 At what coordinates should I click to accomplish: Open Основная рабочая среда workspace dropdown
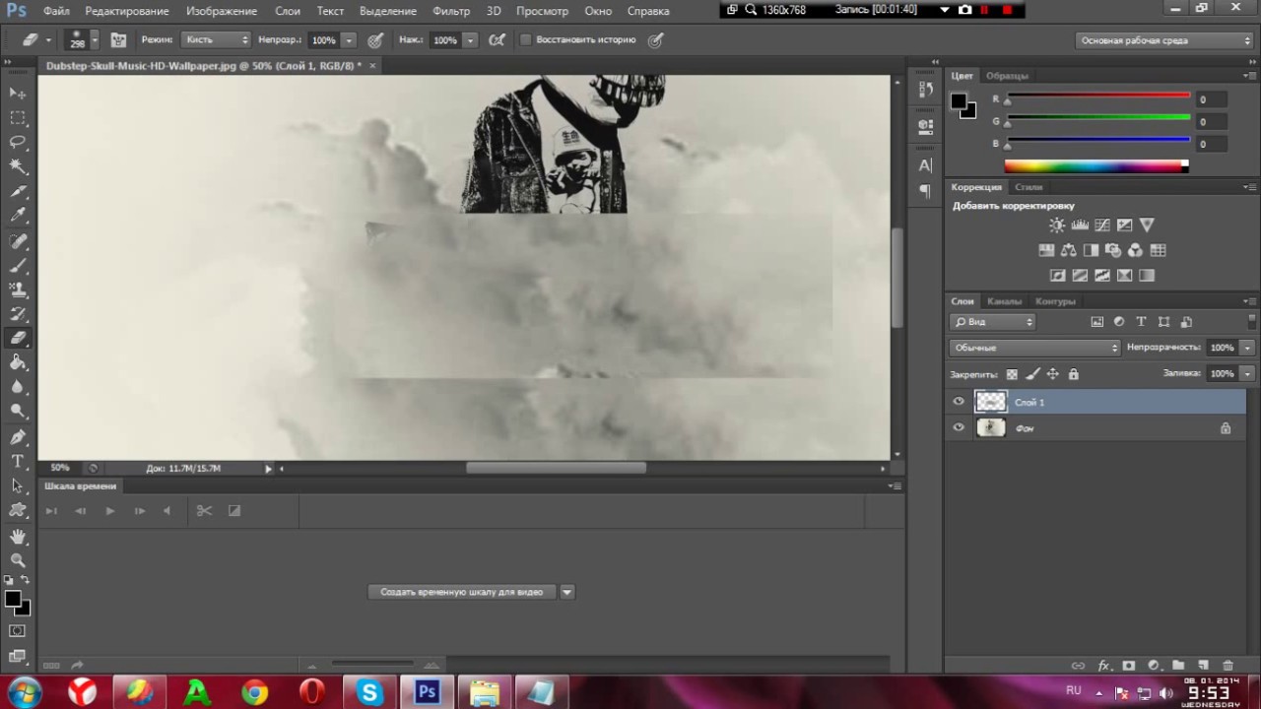(x=1164, y=40)
